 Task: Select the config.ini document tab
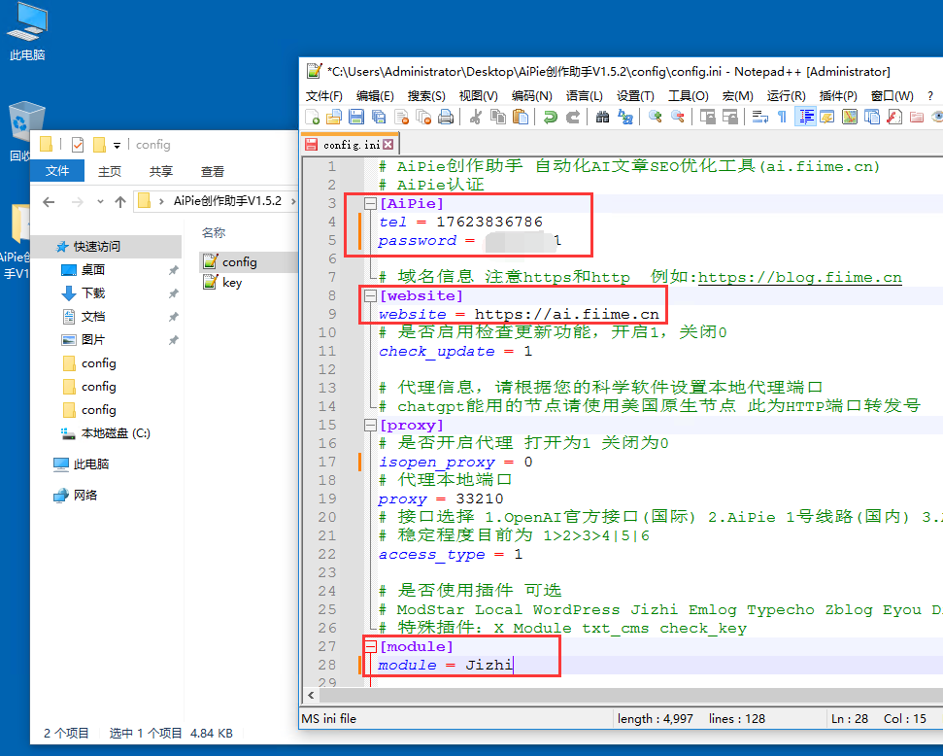[x=349, y=145]
